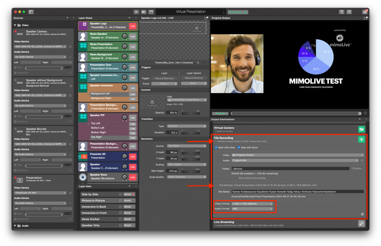Click the Program audio button
This screenshot has height=246, width=381.
coord(220,113)
